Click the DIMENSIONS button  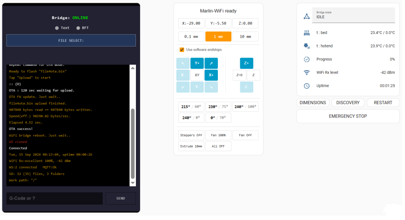click(313, 103)
